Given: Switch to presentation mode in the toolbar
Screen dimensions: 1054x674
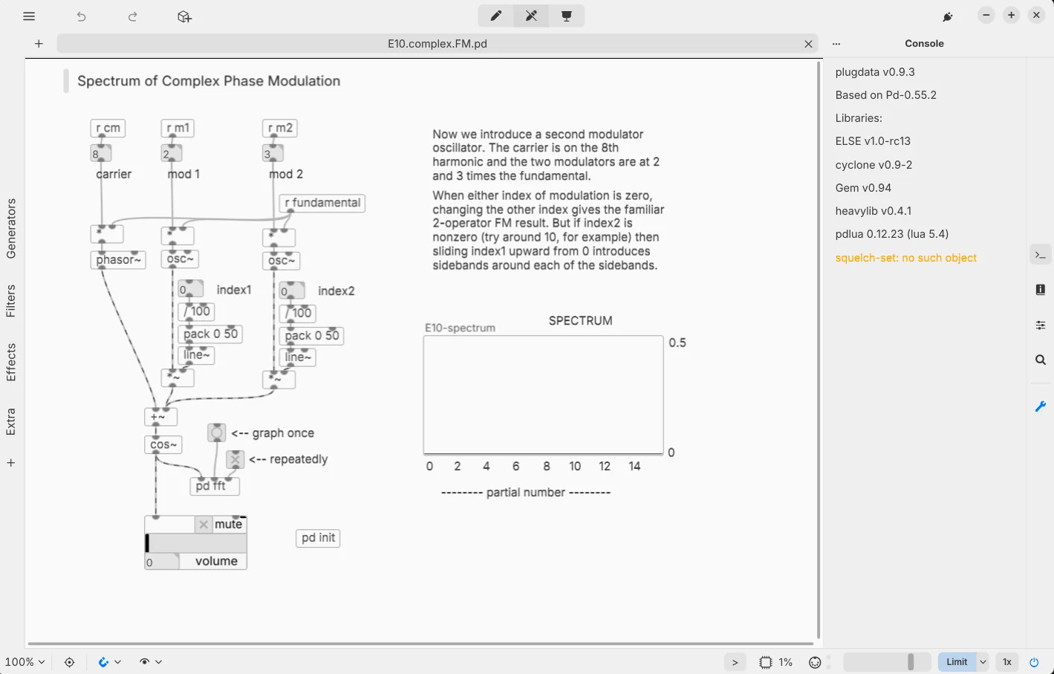Looking at the screenshot, I should pyautogui.click(x=567, y=16).
